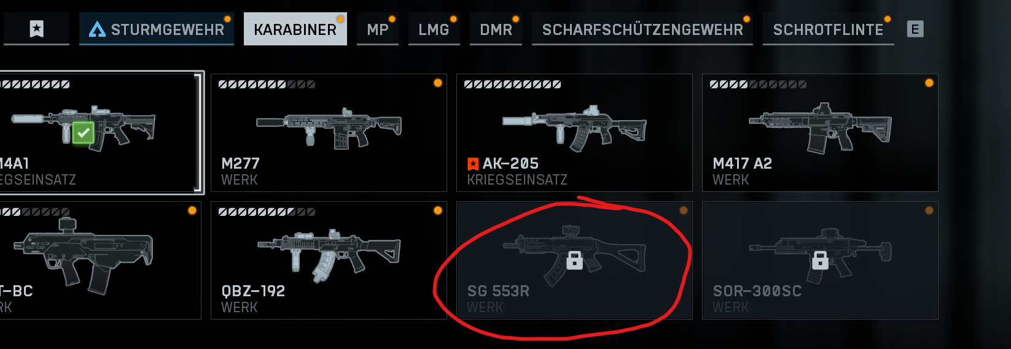Click the green equipped checkmark on M4A1
This screenshot has width=1011, height=349.
[83, 132]
